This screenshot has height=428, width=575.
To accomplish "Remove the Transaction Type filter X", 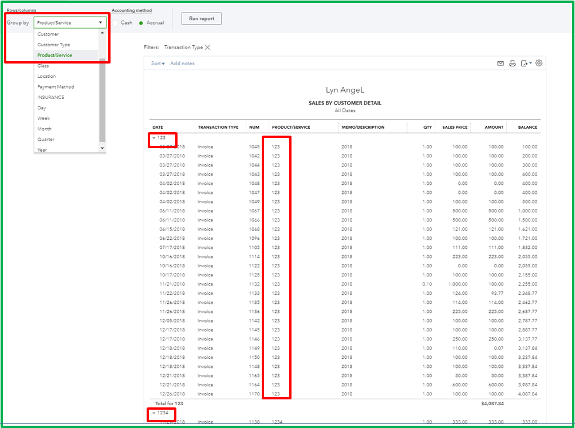I will [x=207, y=47].
